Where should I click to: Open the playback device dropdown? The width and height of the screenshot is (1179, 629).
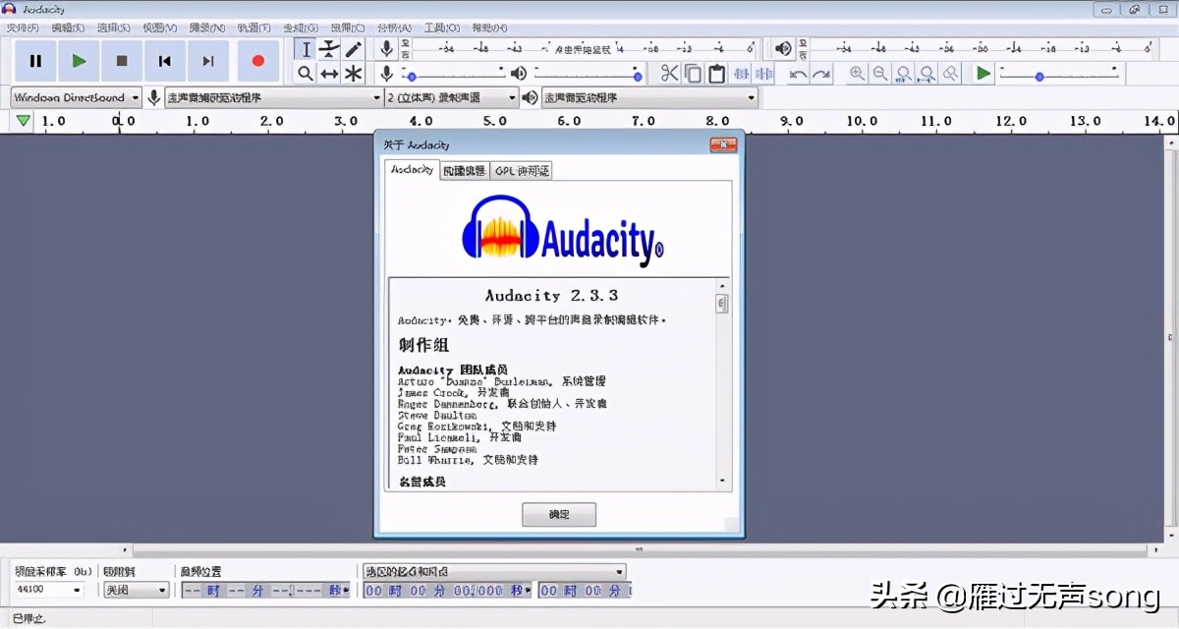pos(650,97)
